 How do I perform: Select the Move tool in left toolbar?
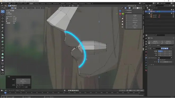coord(3,18)
